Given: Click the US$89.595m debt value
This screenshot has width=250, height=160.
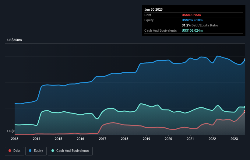Looking at the screenshot, I should point(191,15).
